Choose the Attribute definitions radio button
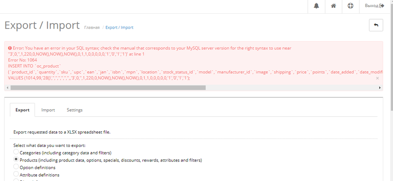Viewport: 393px width, 181px height. 16,174
